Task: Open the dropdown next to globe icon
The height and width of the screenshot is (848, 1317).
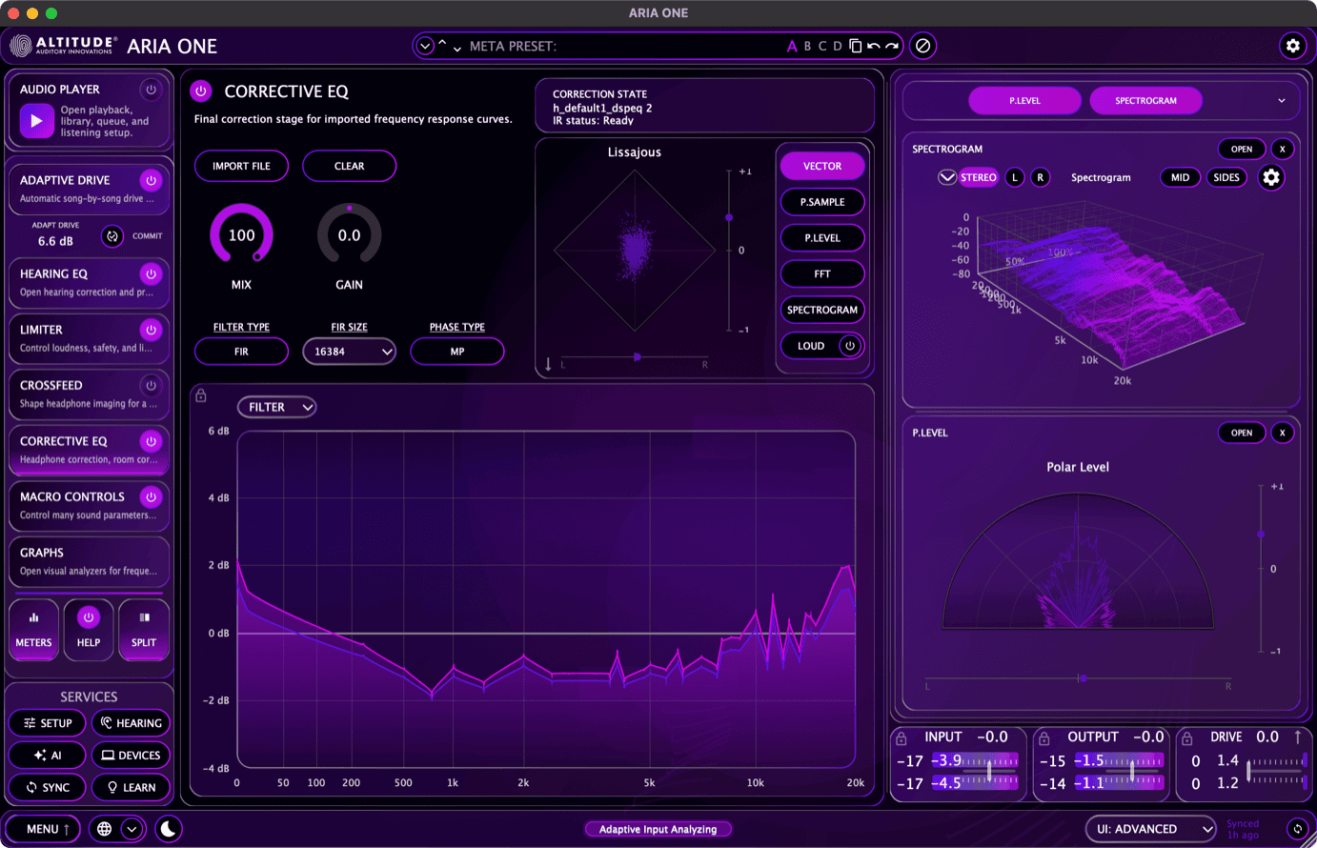Action: 132,829
